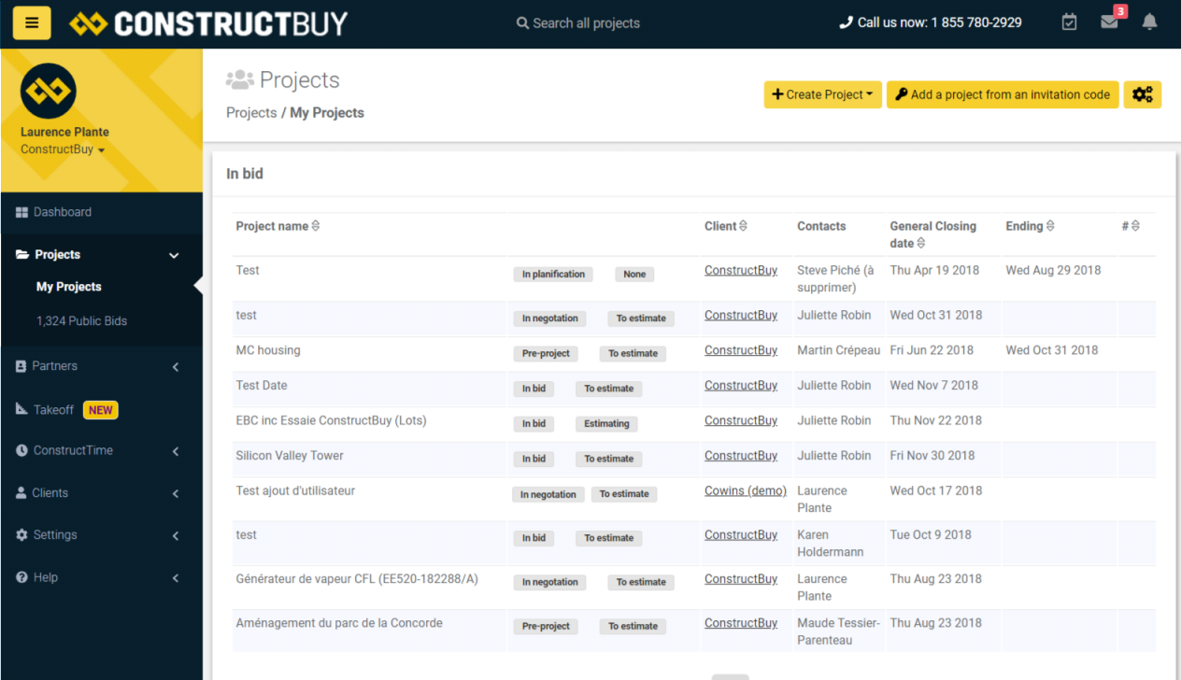Toggle the hamburger menu button

click(x=32, y=23)
